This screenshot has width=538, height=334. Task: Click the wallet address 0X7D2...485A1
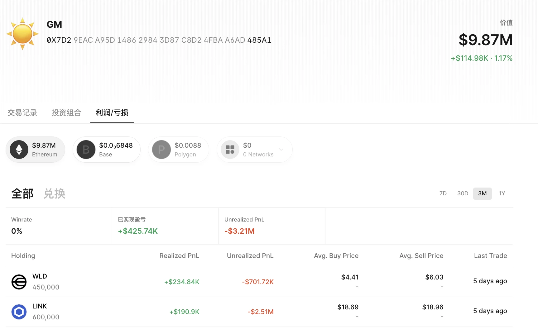point(159,40)
